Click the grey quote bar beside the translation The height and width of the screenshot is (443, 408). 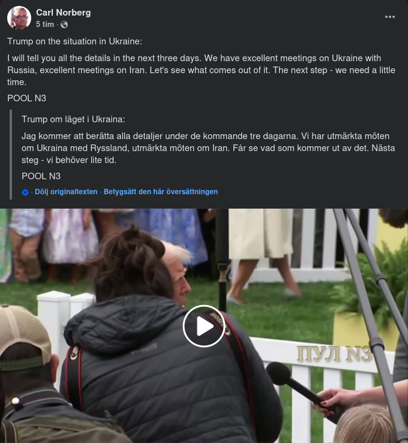click(x=11, y=155)
